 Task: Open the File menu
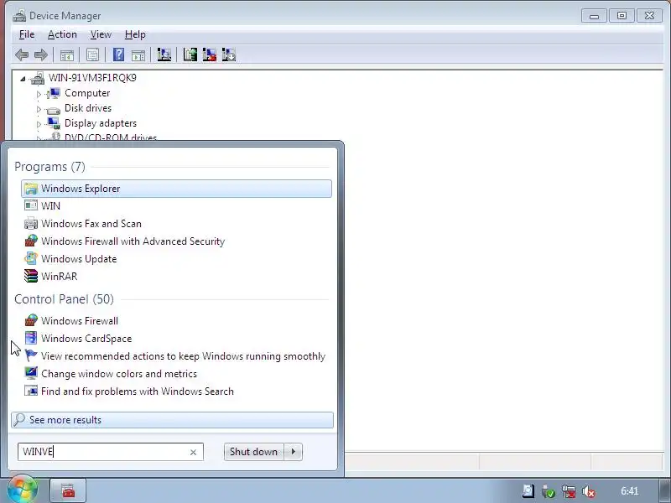pyautogui.click(x=27, y=34)
